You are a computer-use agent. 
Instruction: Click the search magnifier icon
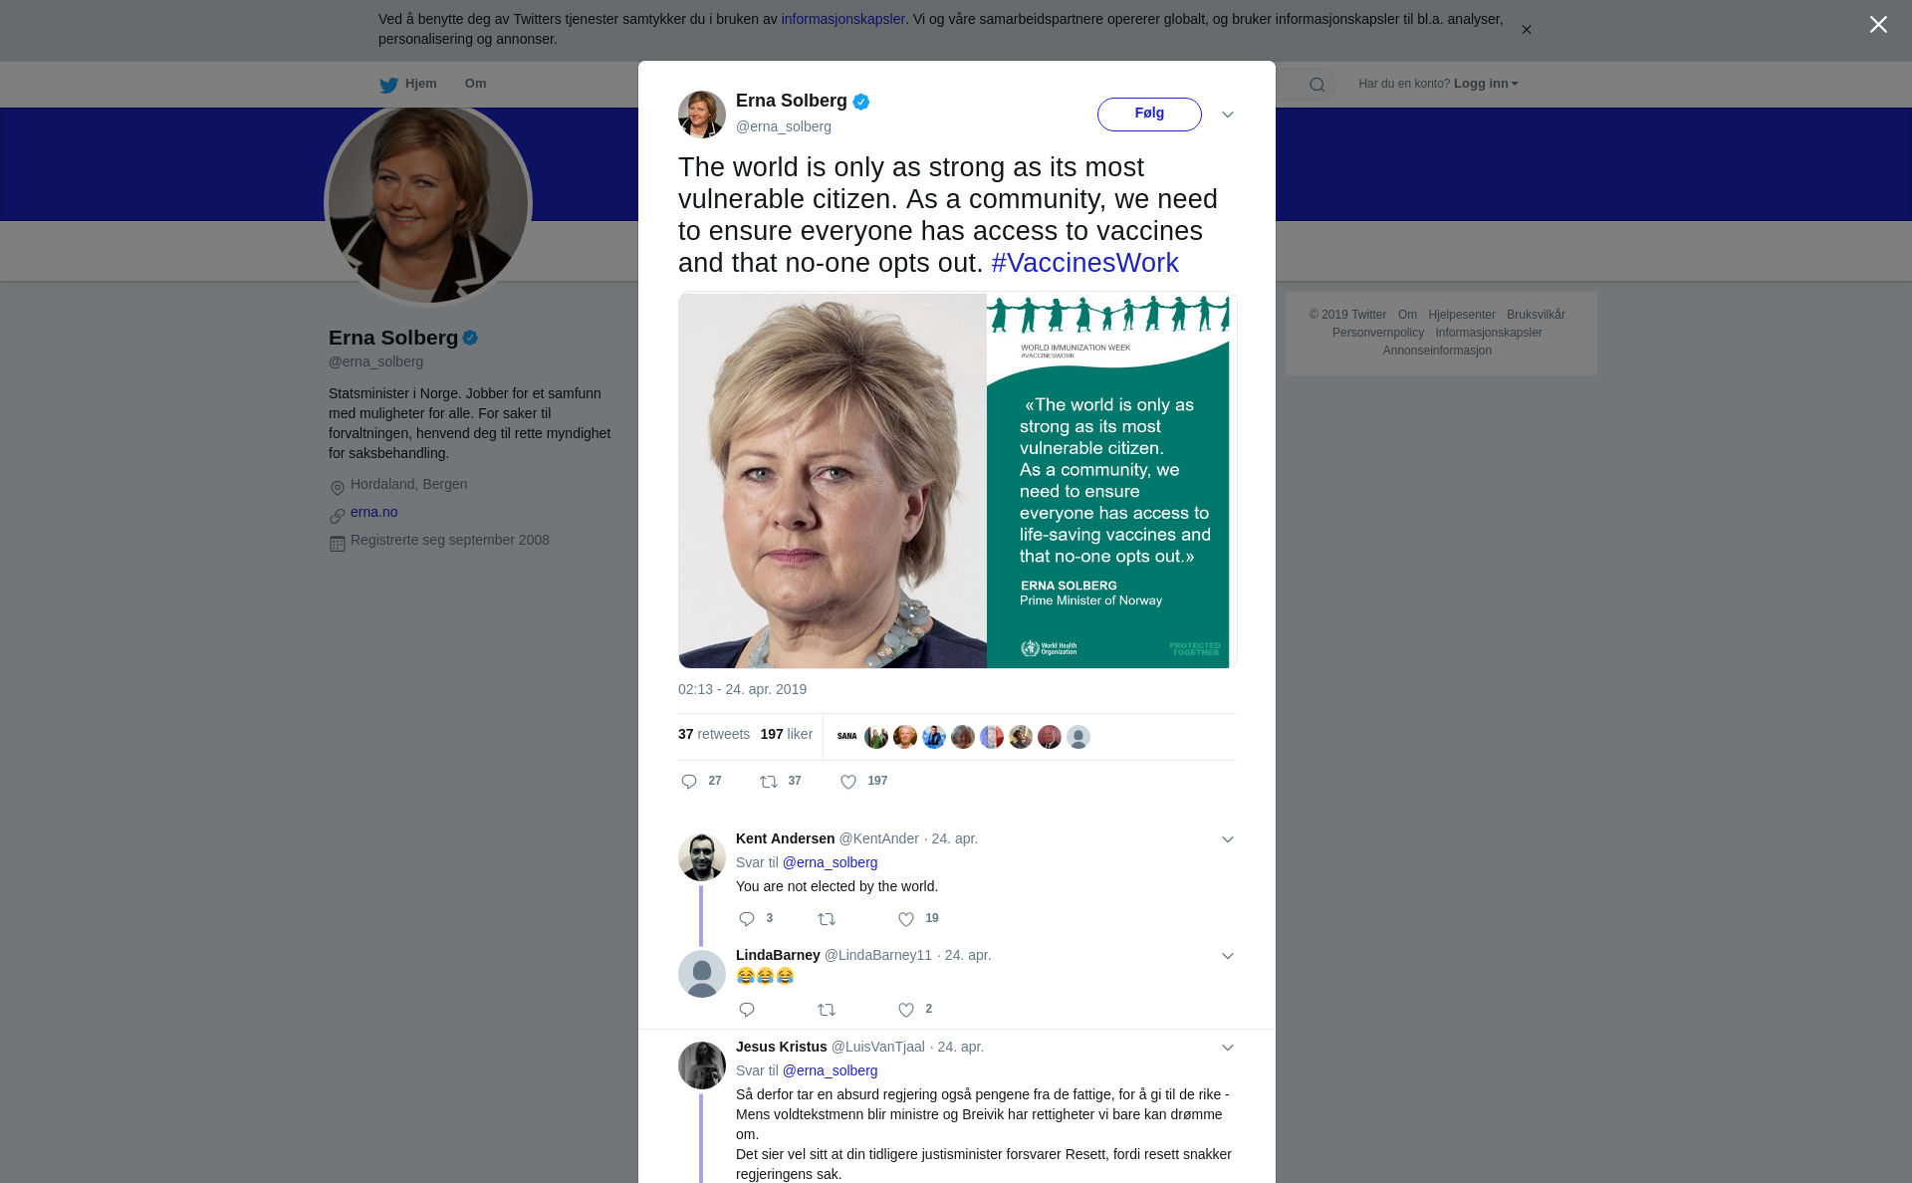[1316, 85]
